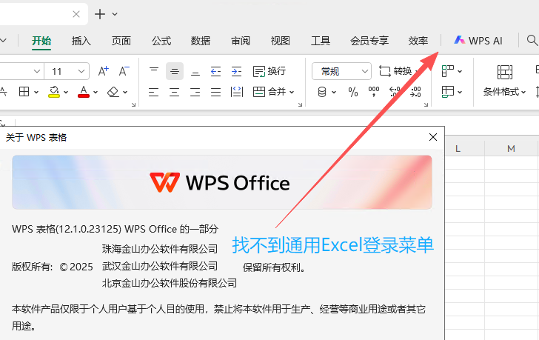Open the 页面 tab
This screenshot has height=340, width=539.
coord(121,41)
